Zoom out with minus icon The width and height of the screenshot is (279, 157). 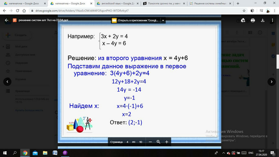click(x=150, y=142)
